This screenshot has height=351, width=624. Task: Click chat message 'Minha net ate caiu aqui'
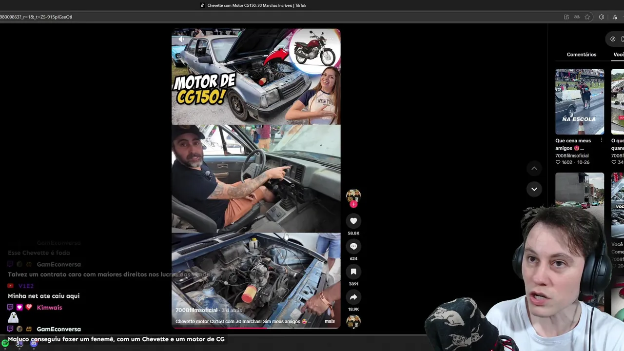pyautogui.click(x=43, y=296)
